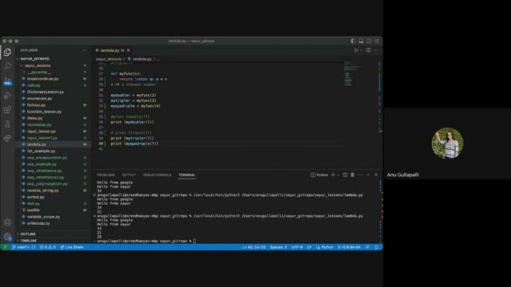This screenshot has width=511, height=287.
Task: Open Source Control view with blue badge
Action: point(7,81)
